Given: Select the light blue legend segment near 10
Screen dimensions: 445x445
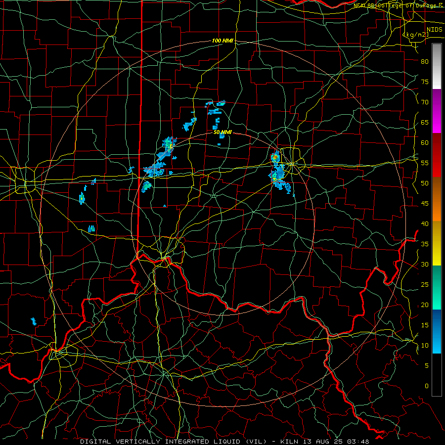Looking at the screenshot, I should coord(437,343).
